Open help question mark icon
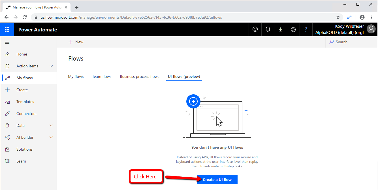Screen dimensions: 378x190 click(306, 29)
